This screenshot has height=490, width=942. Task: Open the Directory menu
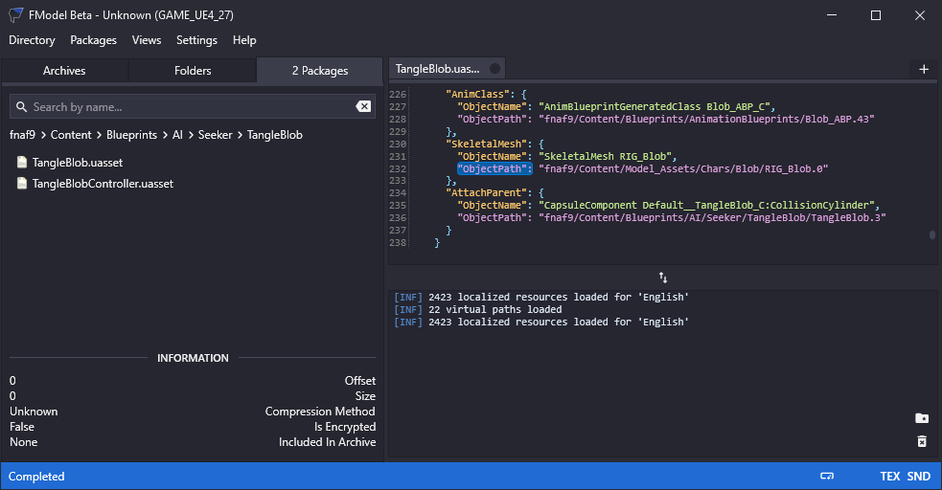pos(32,40)
